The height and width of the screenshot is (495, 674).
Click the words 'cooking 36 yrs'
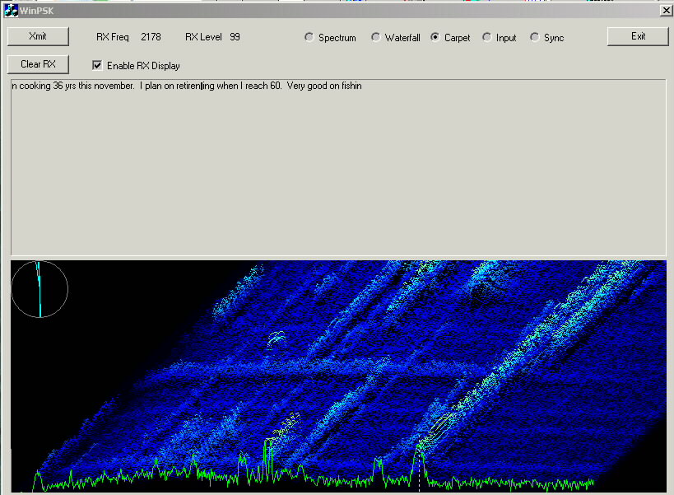48,86
